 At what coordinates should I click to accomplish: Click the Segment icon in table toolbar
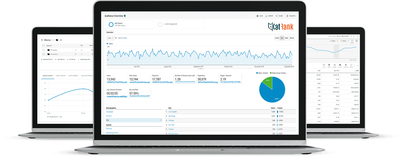335,65
